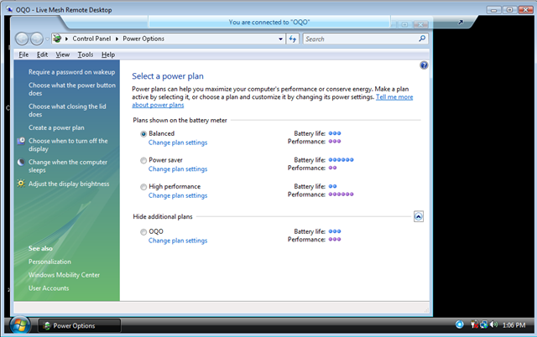Click the Live Mesh Remote Desktop title icon
This screenshot has height=337, width=537.
click(x=9, y=9)
